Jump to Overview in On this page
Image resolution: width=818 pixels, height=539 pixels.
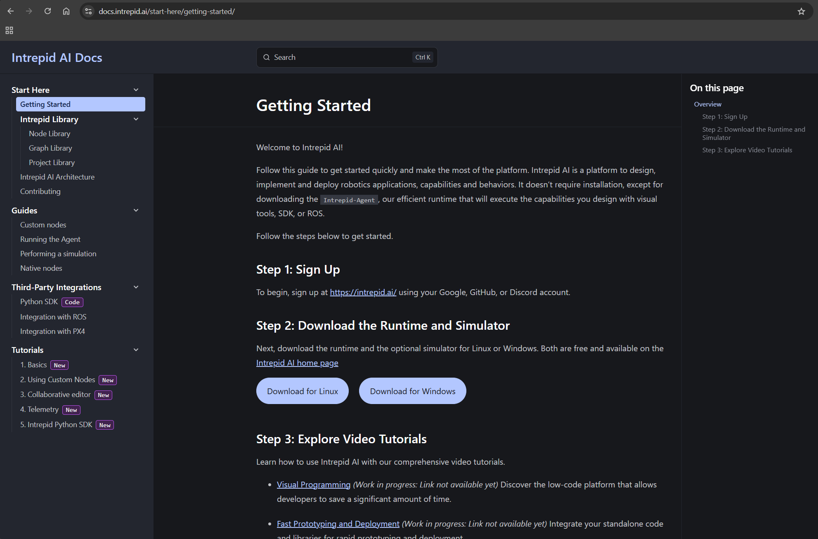click(x=707, y=104)
